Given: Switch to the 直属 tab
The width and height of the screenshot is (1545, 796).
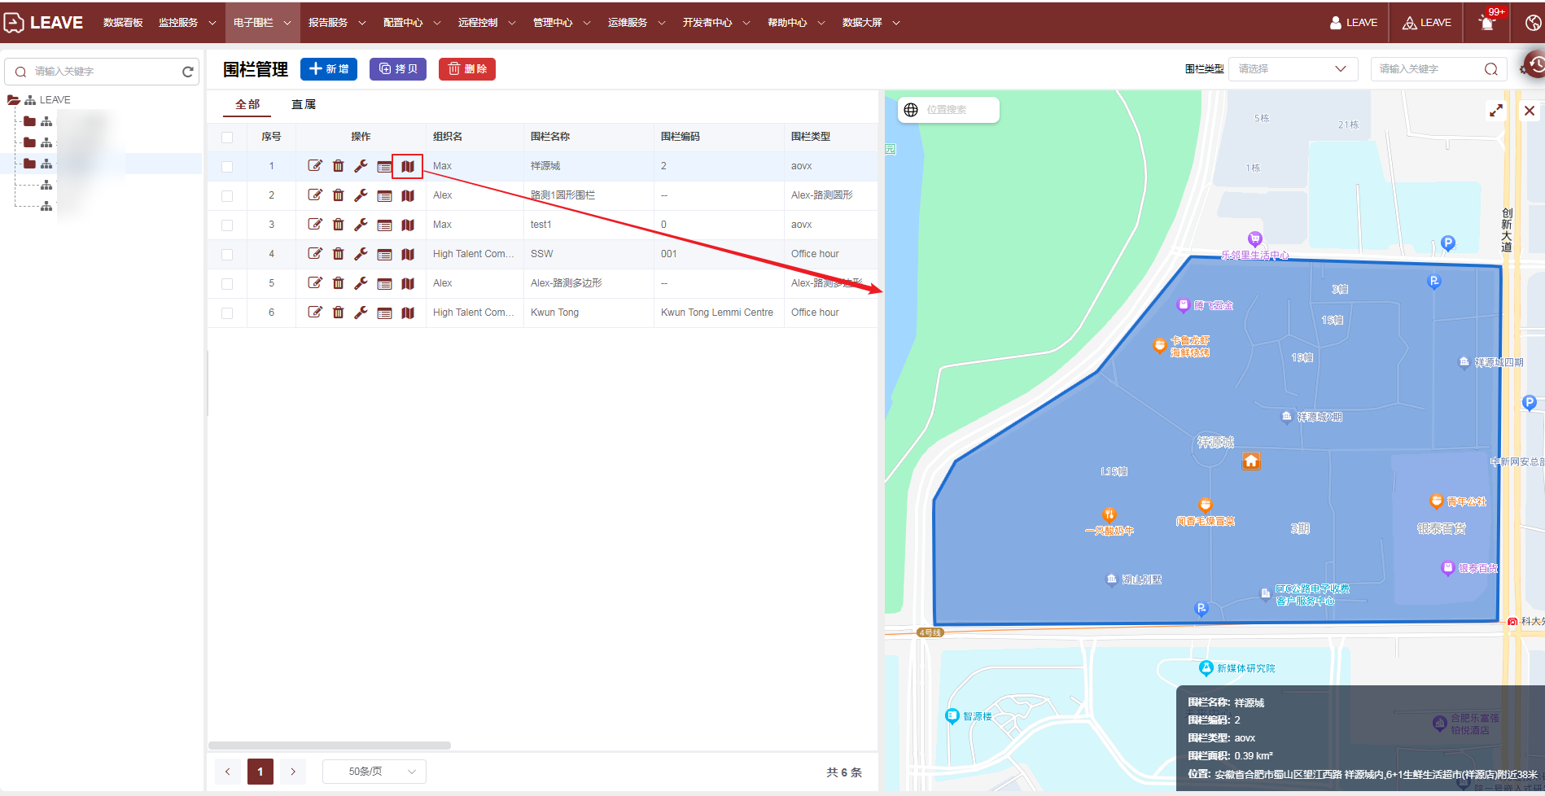Looking at the screenshot, I should tap(304, 104).
